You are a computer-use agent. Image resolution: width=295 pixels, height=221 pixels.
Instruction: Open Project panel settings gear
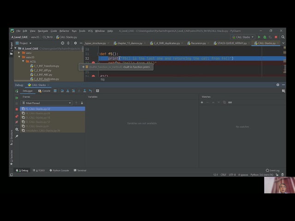point(75,43)
